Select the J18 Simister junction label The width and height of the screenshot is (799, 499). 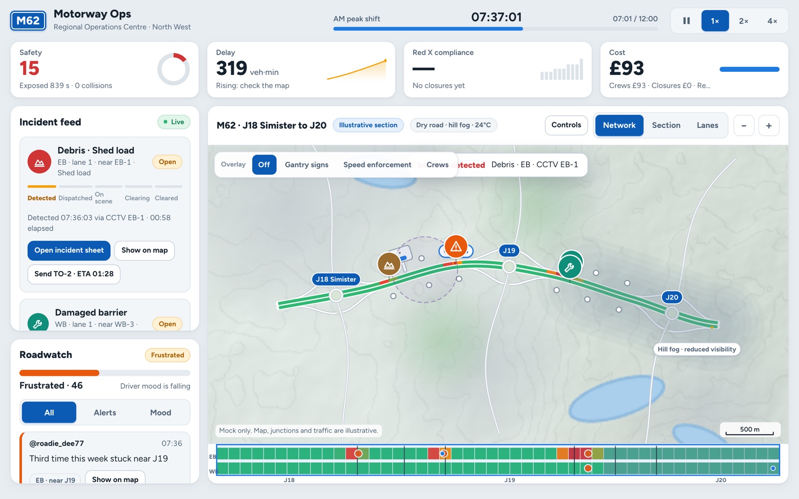(336, 279)
